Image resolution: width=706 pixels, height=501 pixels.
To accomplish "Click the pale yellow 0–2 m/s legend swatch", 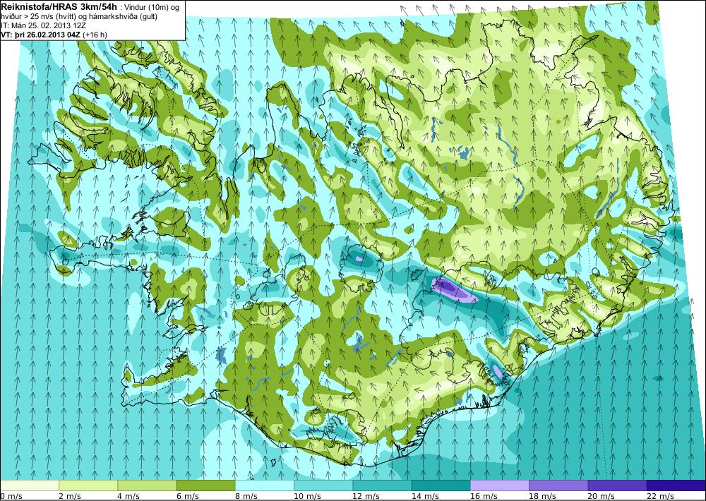I will pos(30,485).
